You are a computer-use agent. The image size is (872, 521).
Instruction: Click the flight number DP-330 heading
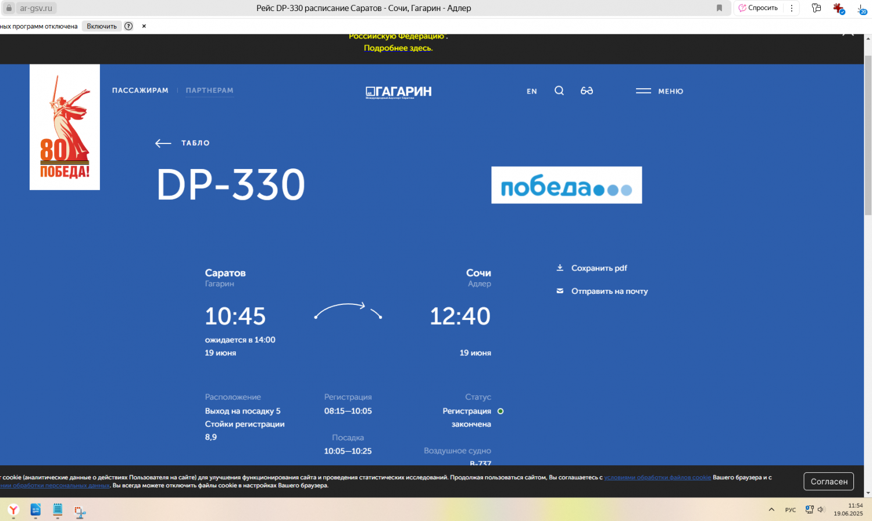pos(231,185)
